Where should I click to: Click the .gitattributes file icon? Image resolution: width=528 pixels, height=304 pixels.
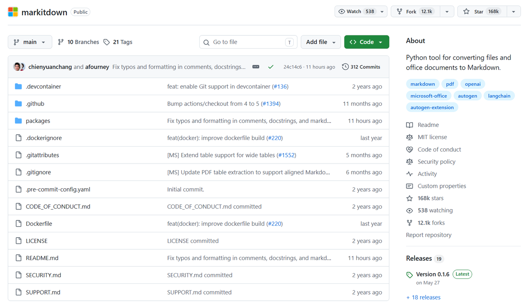click(x=18, y=155)
